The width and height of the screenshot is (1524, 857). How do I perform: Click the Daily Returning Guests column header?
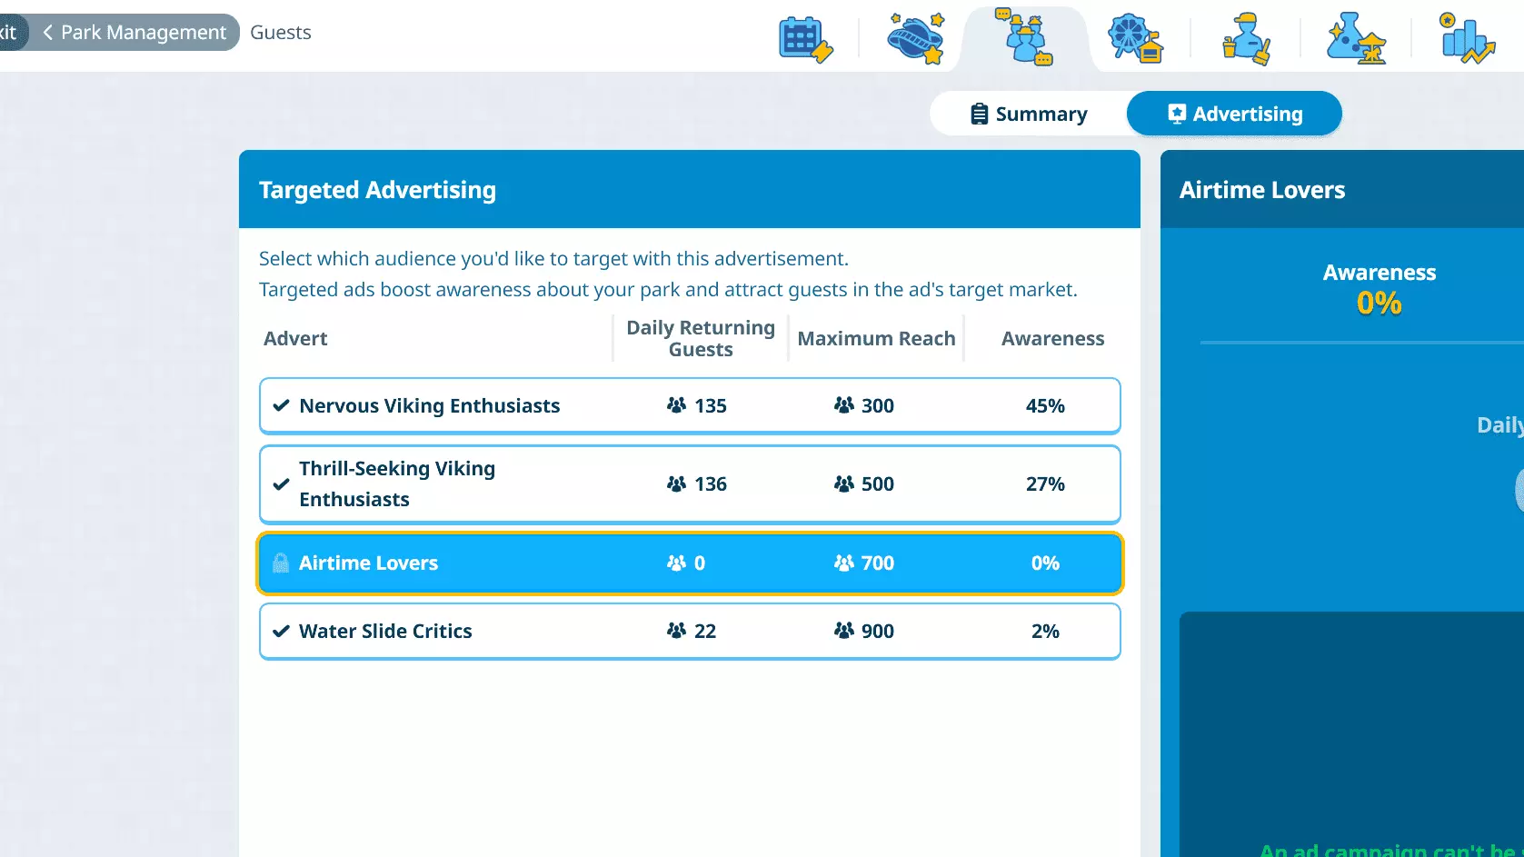(x=701, y=339)
